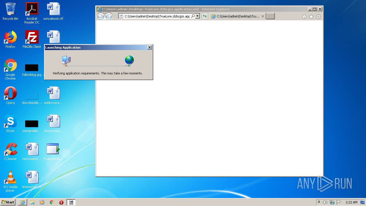Open iinterested.rtf document
366x206 pixels.
(32, 180)
